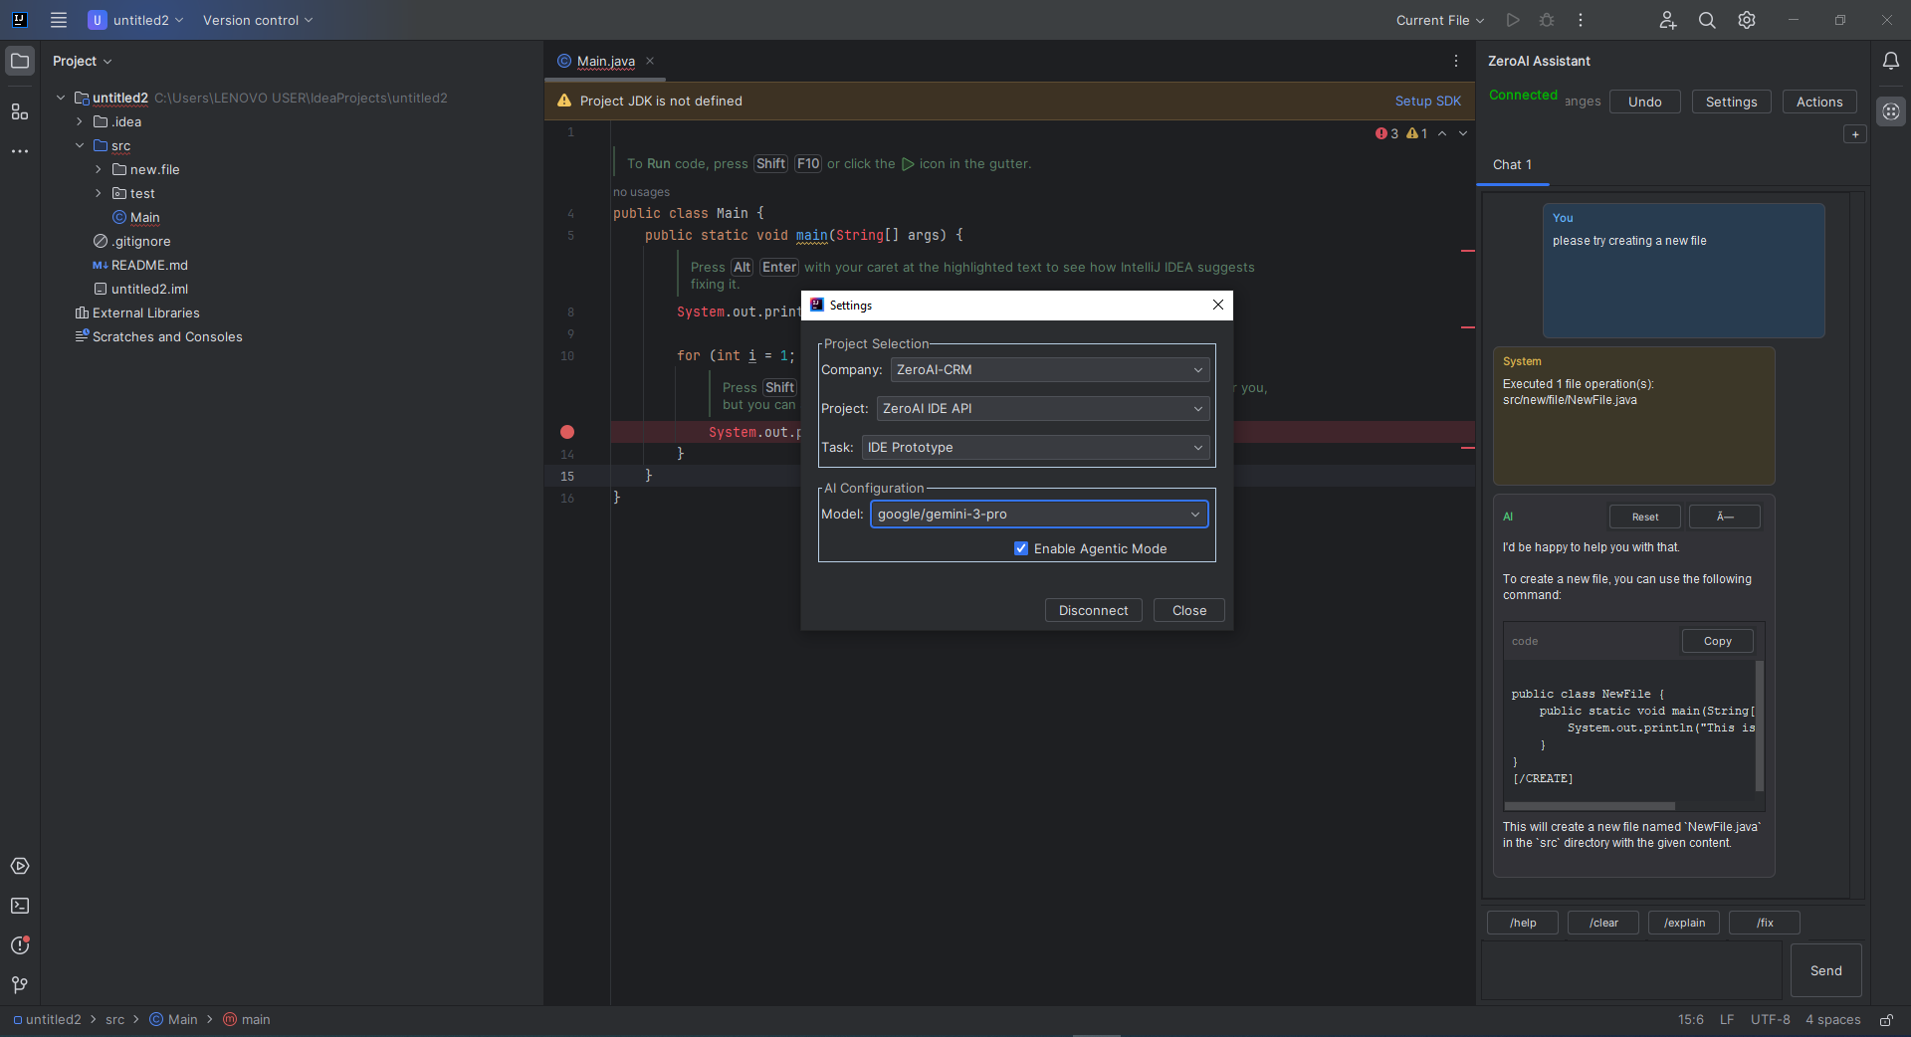Toggle the breakpoint in the editor gutter

click(567, 432)
